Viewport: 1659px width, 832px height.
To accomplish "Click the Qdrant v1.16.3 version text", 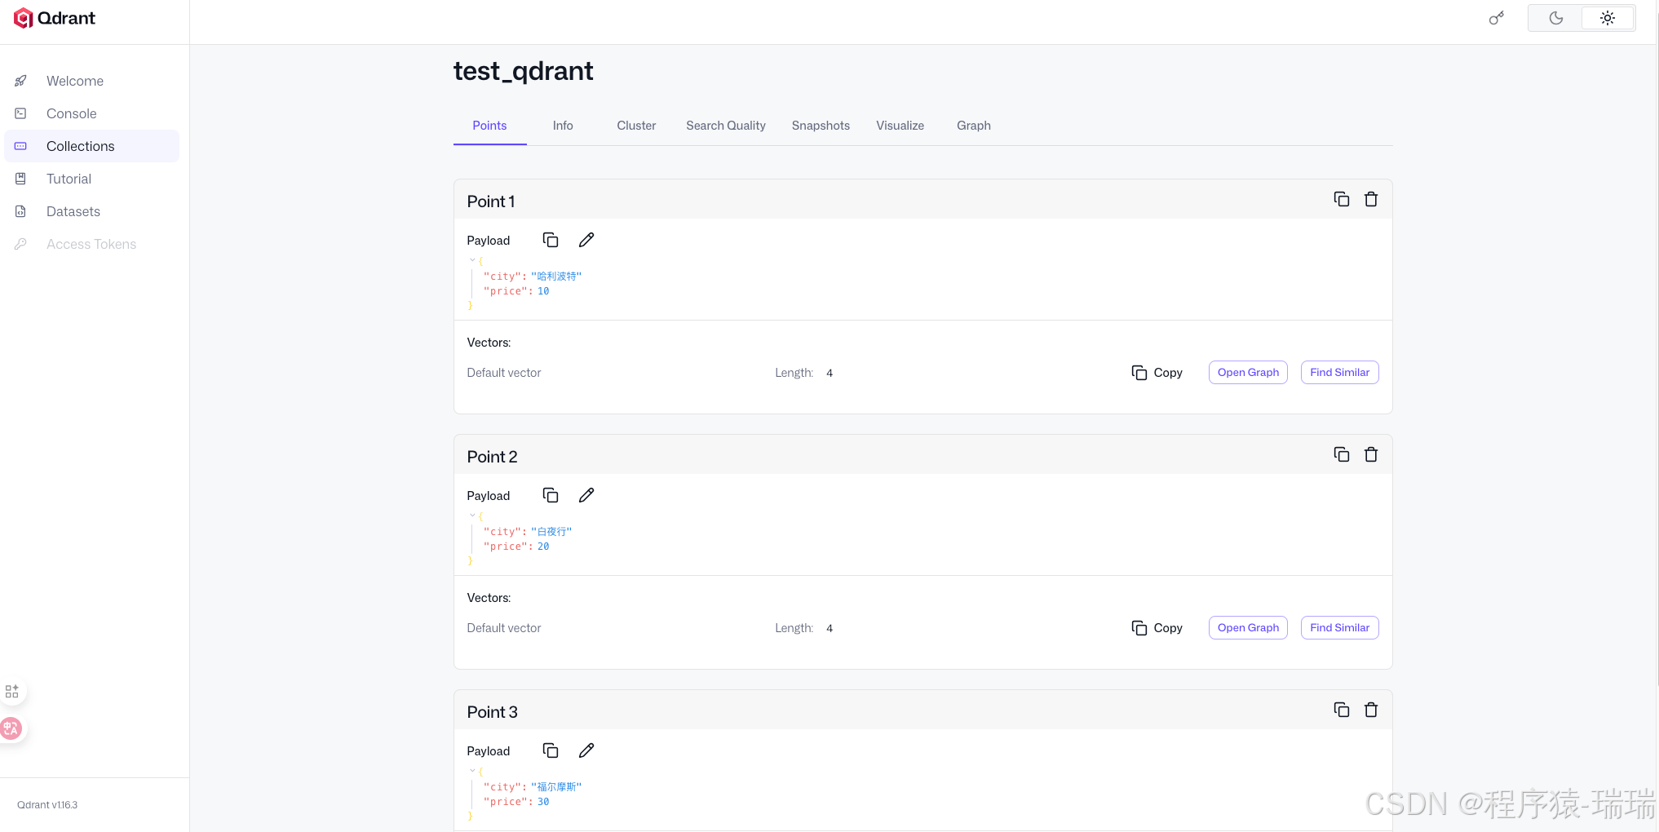I will click(x=47, y=805).
